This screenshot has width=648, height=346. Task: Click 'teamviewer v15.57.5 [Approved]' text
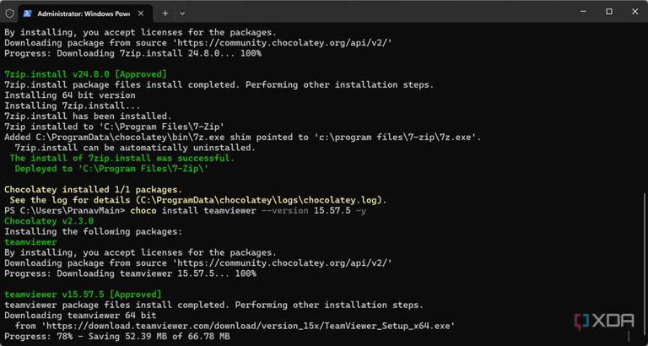(x=83, y=295)
